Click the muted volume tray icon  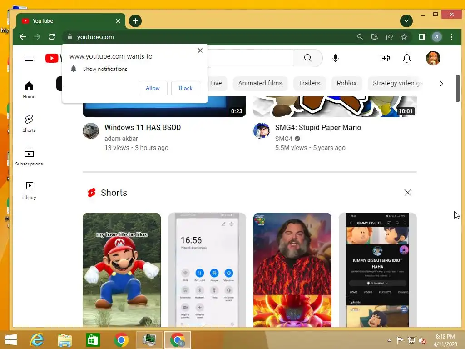(x=422, y=340)
